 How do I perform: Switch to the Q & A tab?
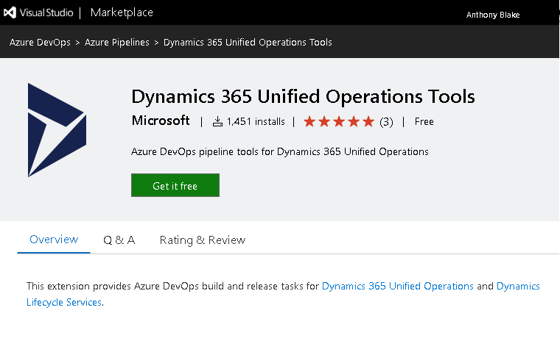119,240
